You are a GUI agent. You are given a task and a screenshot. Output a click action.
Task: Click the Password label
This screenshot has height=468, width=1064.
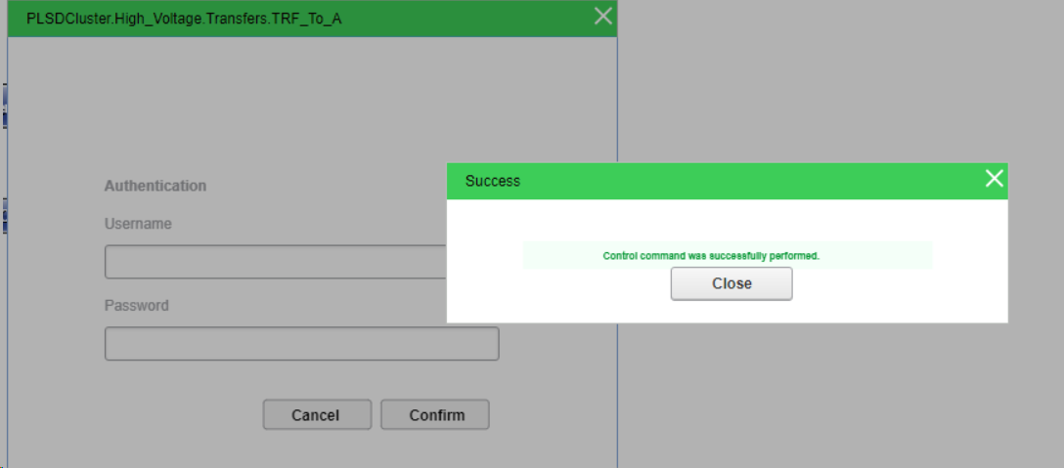coord(136,306)
